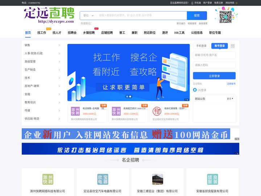Click the 找工作 搜名企 main banner
Viewport: 261px width, 196px height.
pyautogui.click(x=128, y=72)
